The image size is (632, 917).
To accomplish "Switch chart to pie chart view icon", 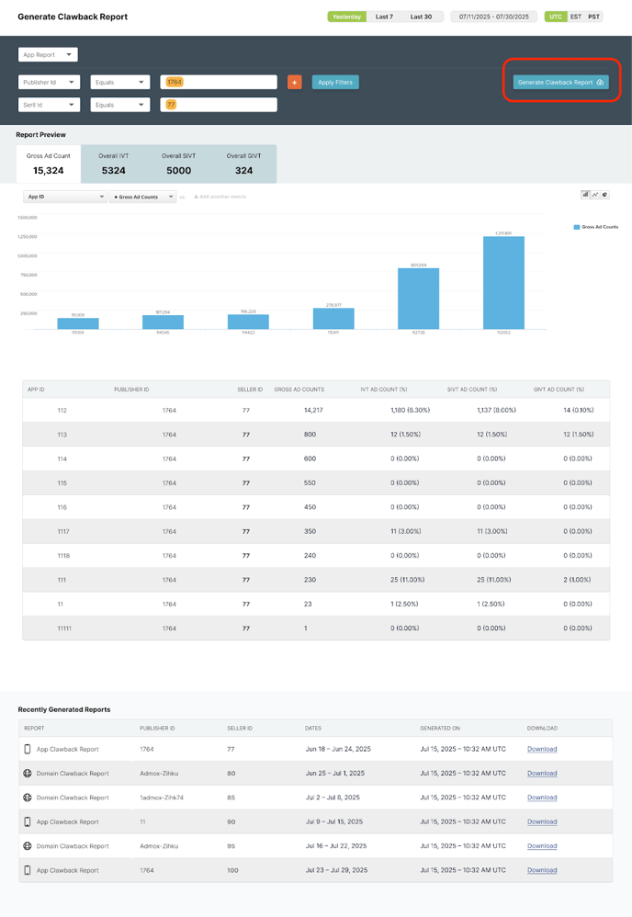I will [604, 195].
